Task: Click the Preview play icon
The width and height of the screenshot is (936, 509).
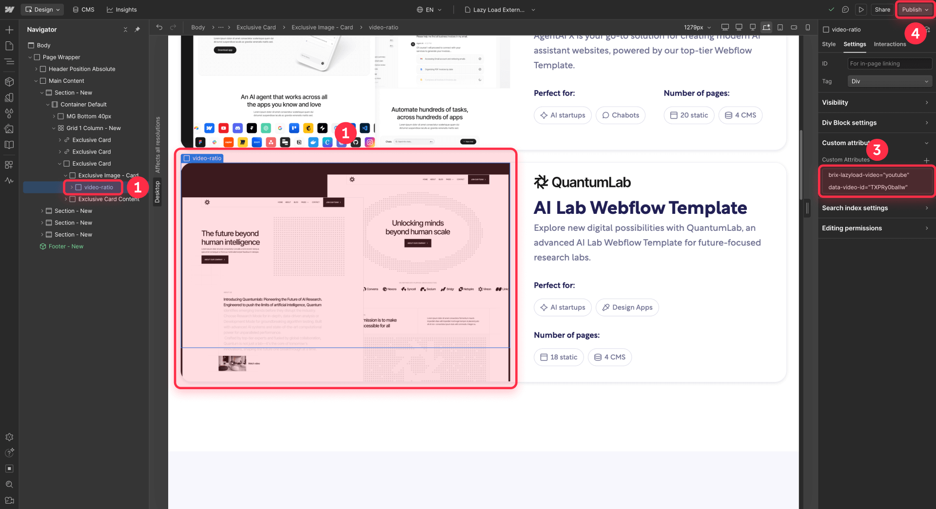Action: click(x=861, y=9)
